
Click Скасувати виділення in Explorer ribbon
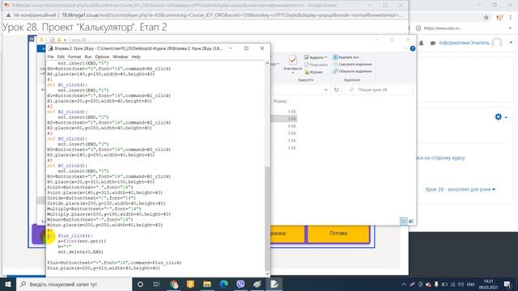pos(353,65)
